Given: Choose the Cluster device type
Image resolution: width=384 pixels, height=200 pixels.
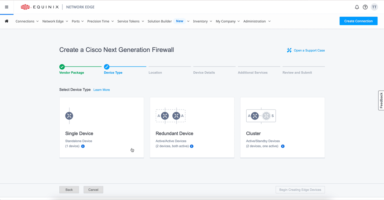Looking at the screenshot, I should tap(282, 127).
